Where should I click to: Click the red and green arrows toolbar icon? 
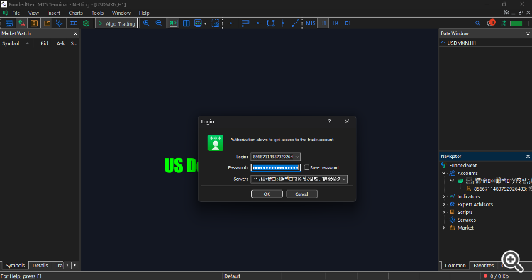(x=21, y=23)
